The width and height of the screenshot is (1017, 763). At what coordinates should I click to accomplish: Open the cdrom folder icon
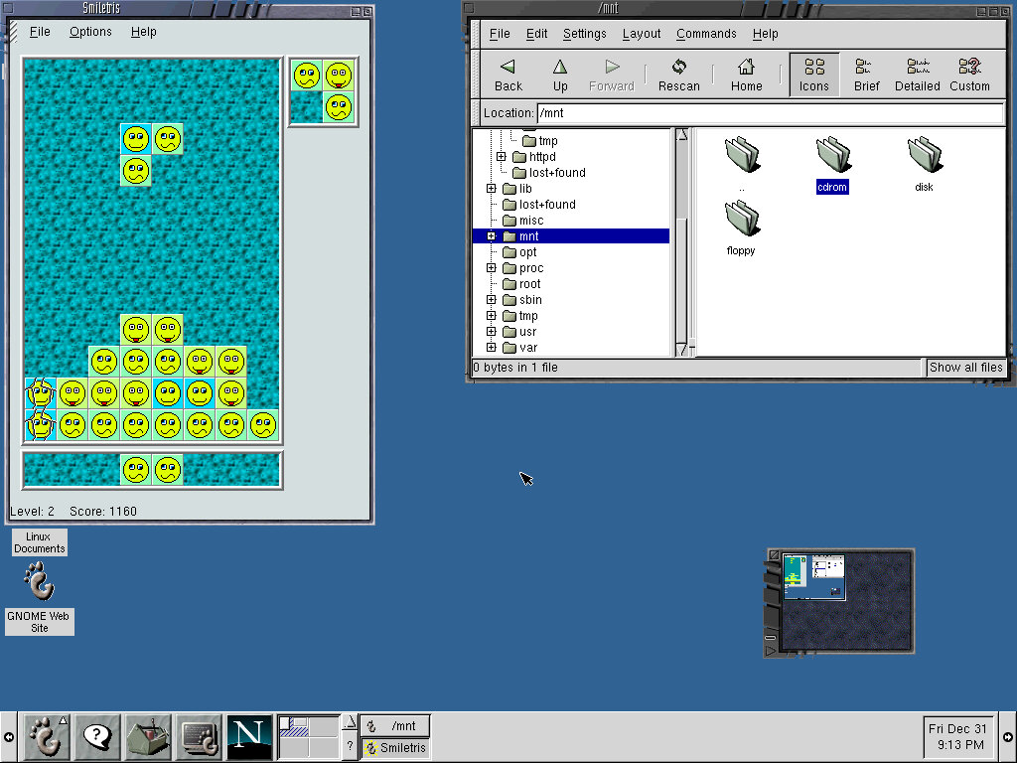pyautogui.click(x=832, y=156)
